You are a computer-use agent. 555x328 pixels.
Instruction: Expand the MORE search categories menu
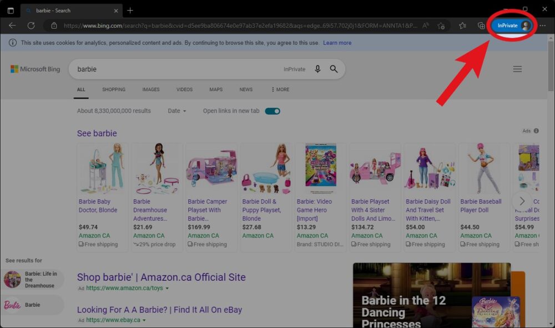pyautogui.click(x=279, y=89)
